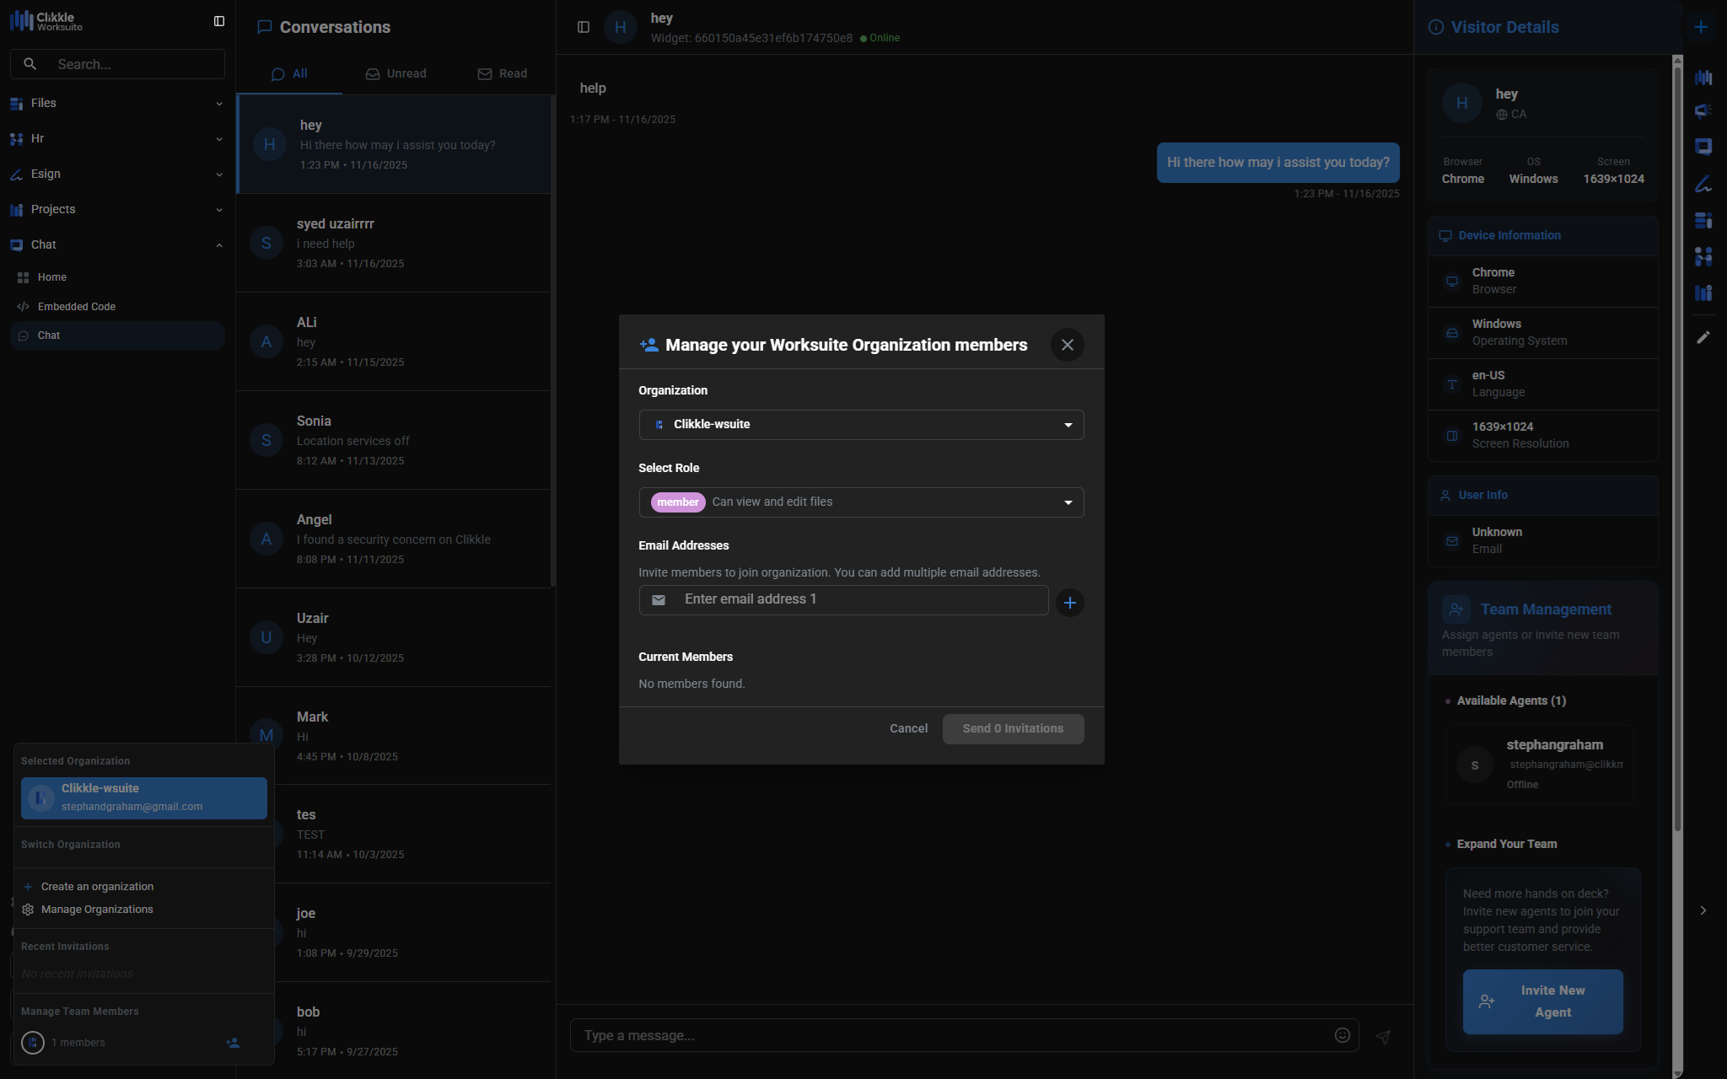
Task: Click the send message paper plane icon
Action: click(1383, 1037)
